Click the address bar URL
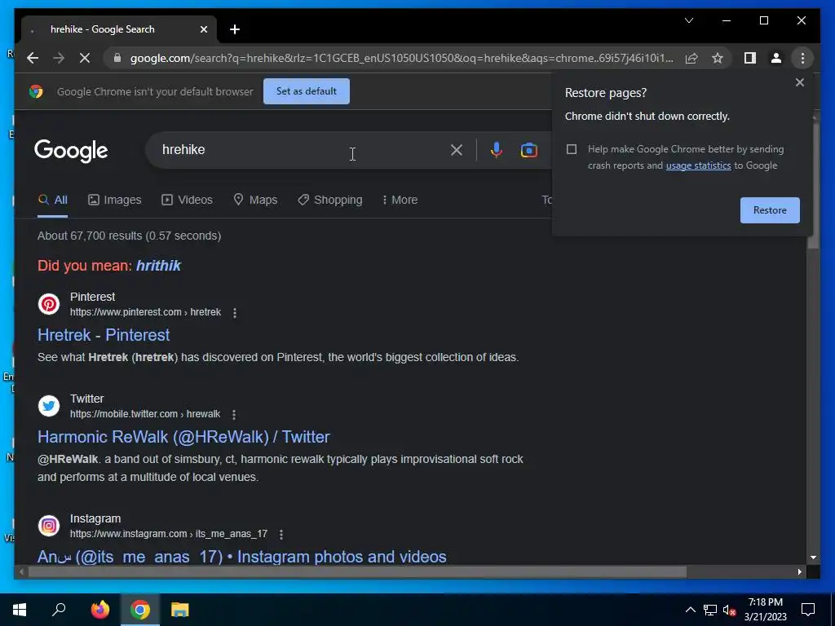 (401, 58)
